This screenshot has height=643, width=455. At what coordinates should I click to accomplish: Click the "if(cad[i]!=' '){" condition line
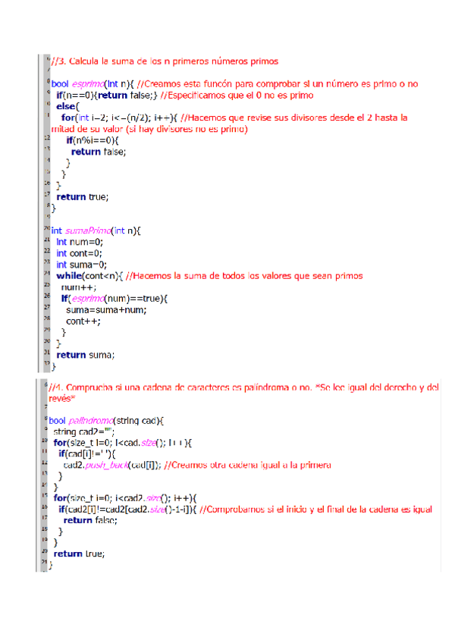(87, 454)
